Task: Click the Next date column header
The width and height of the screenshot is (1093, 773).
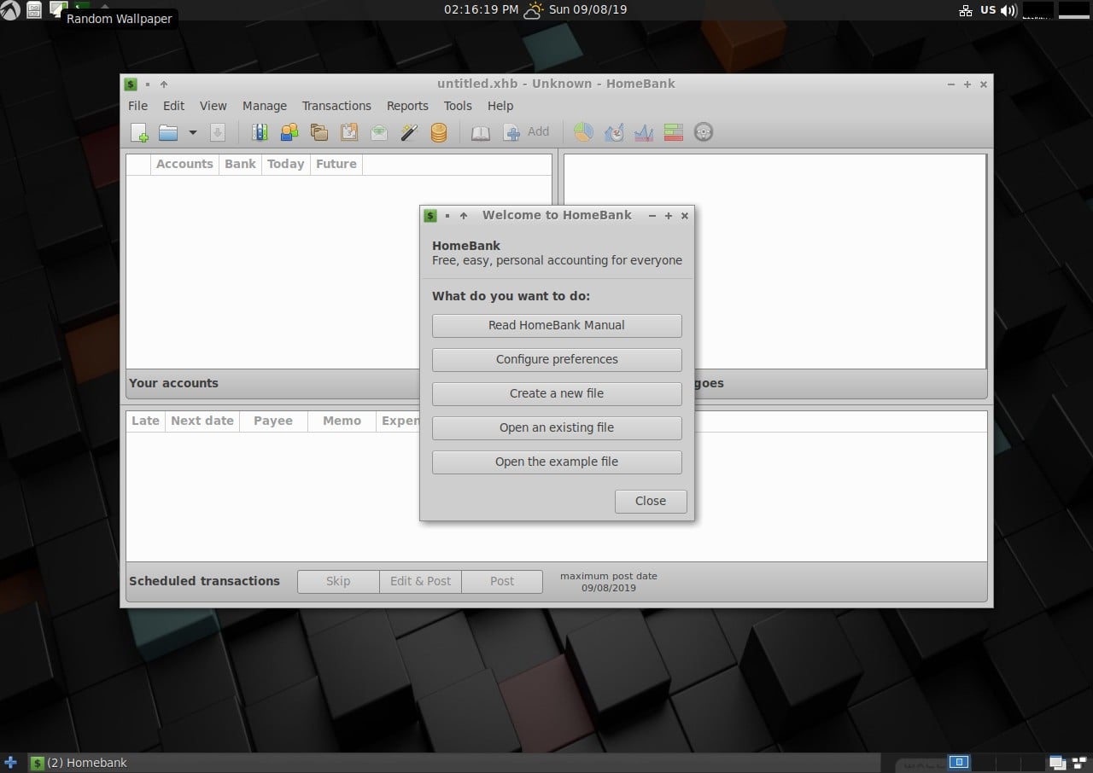Action: click(x=202, y=421)
